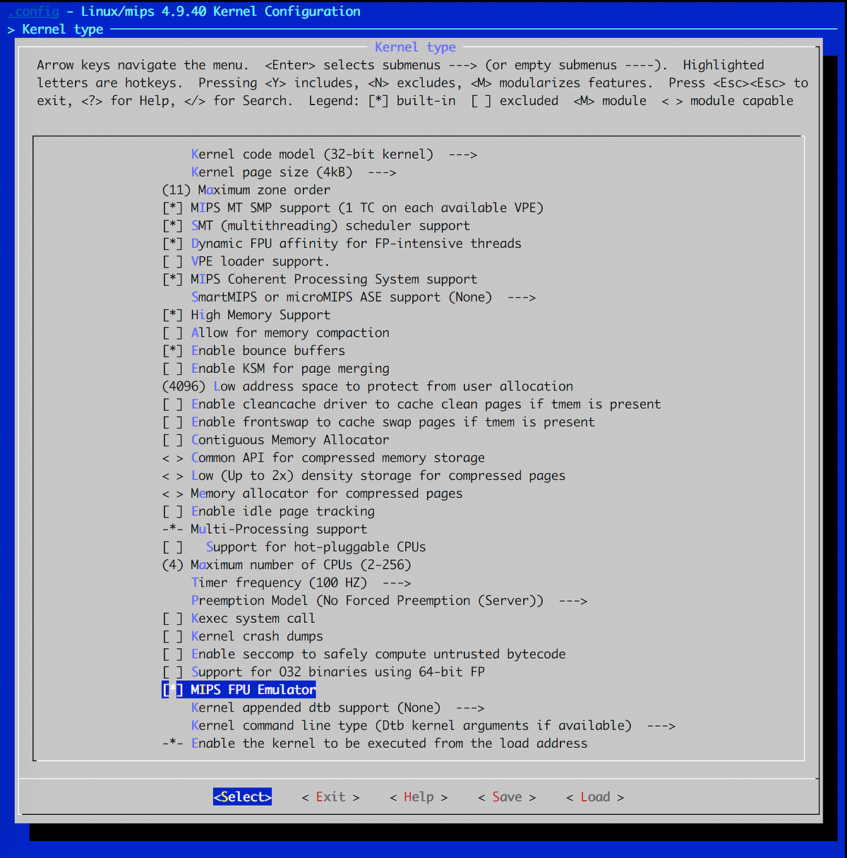
Task: Open the .config link at the top
Action: point(33,11)
